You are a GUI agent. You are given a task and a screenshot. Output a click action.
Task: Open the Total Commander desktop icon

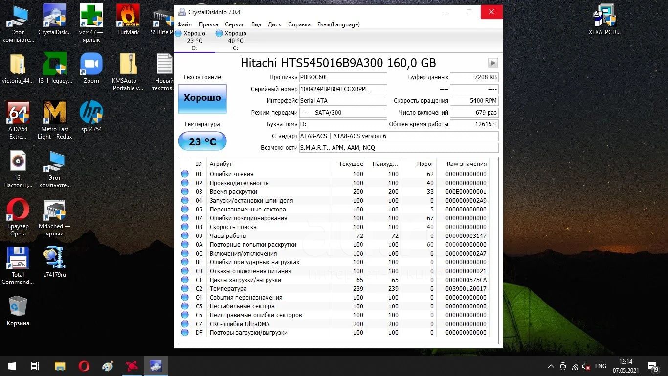(x=18, y=265)
